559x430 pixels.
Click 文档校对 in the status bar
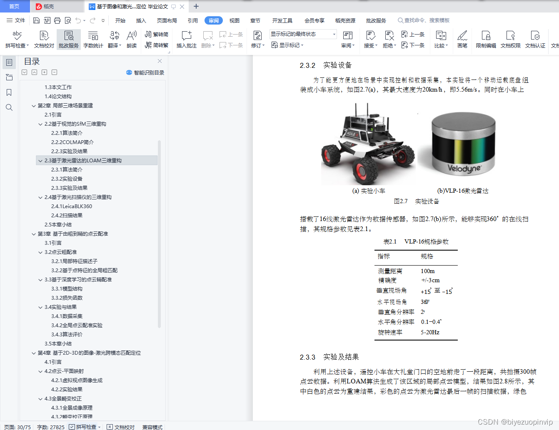click(121, 427)
